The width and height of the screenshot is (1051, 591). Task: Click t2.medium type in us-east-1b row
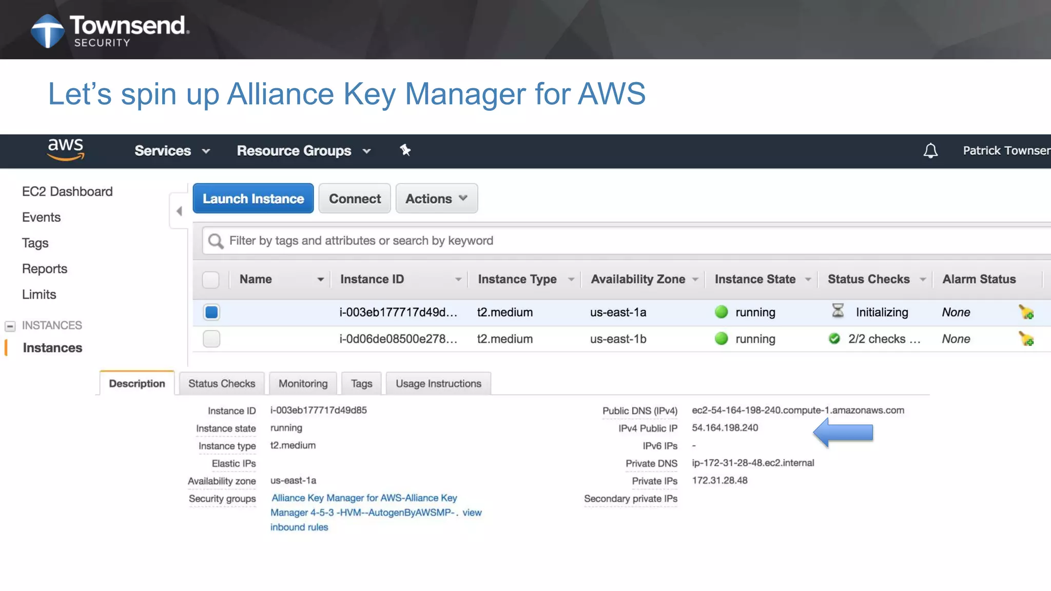[505, 339]
